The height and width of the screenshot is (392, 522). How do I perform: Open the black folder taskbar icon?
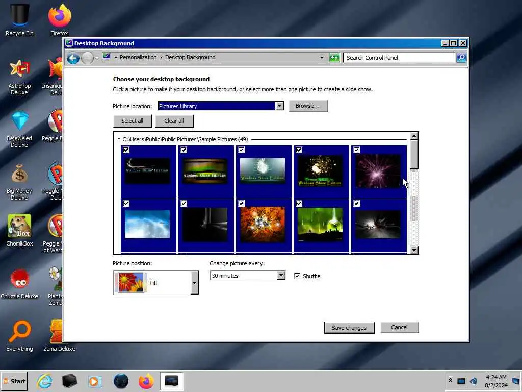(x=69, y=381)
